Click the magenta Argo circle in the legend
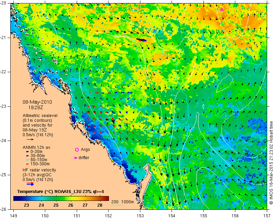Viewport: 274px width, 219px height. click(77, 150)
